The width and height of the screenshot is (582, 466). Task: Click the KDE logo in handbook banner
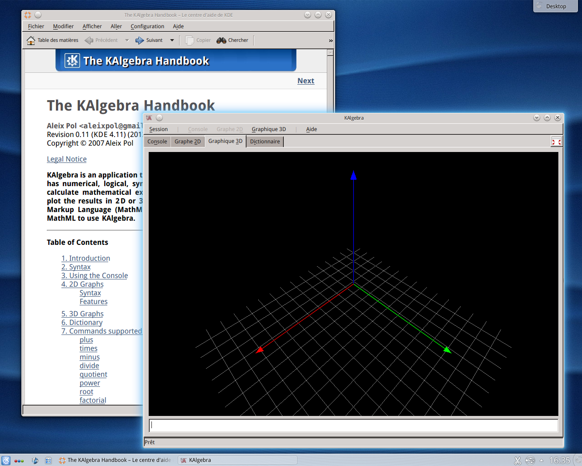72,61
